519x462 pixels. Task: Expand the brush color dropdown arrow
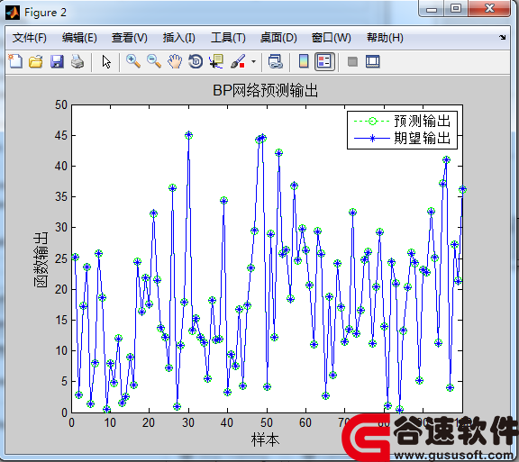[253, 61]
